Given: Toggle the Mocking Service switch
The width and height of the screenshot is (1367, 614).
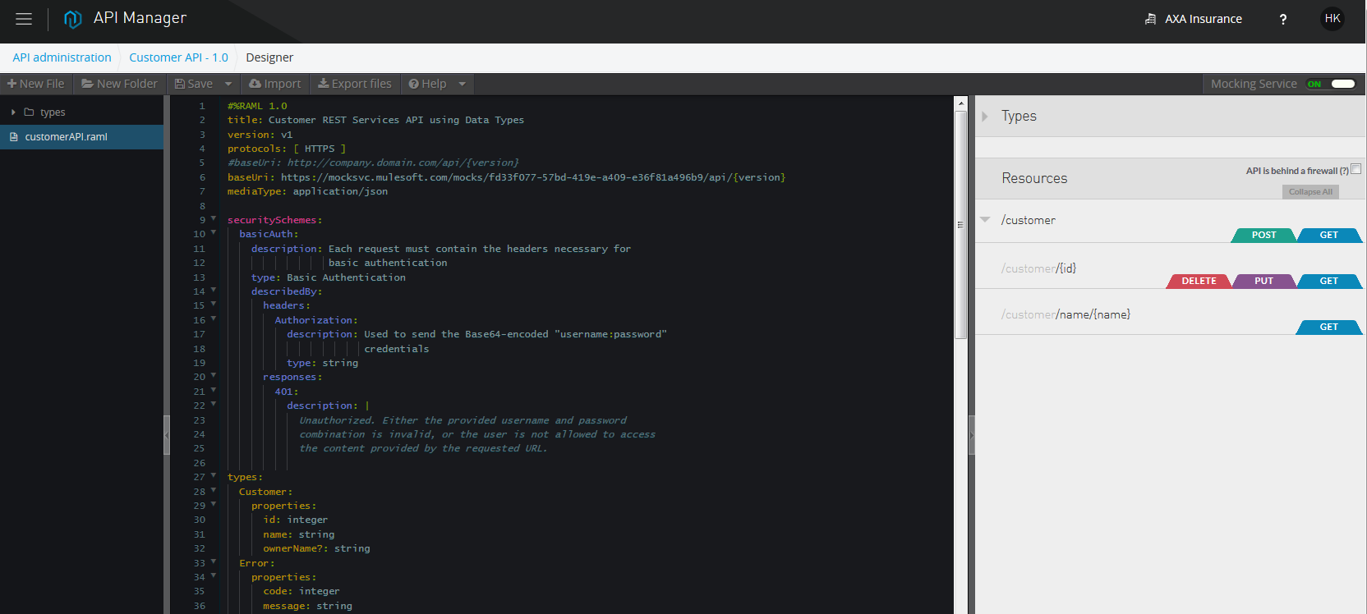Looking at the screenshot, I should 1331,84.
